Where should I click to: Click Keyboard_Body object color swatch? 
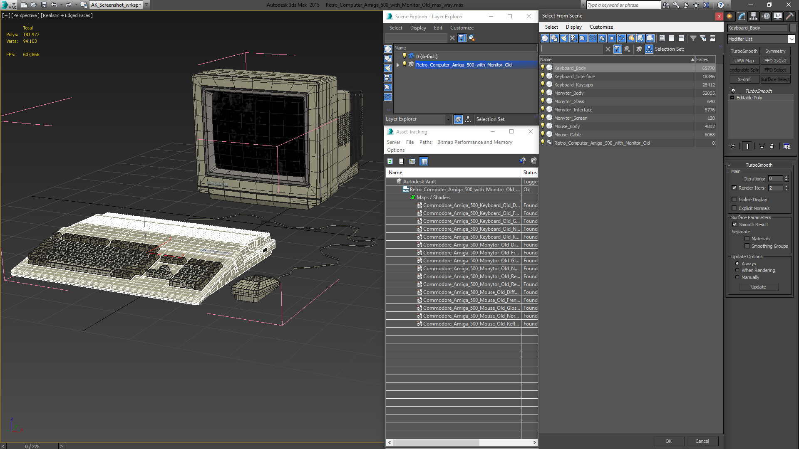793,28
